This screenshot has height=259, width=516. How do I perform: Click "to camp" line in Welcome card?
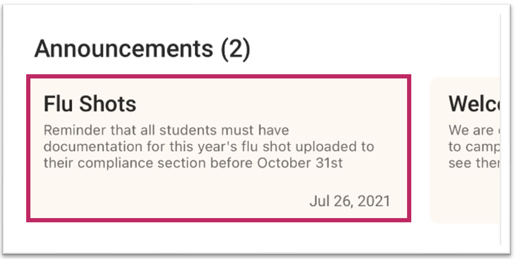pos(473,147)
